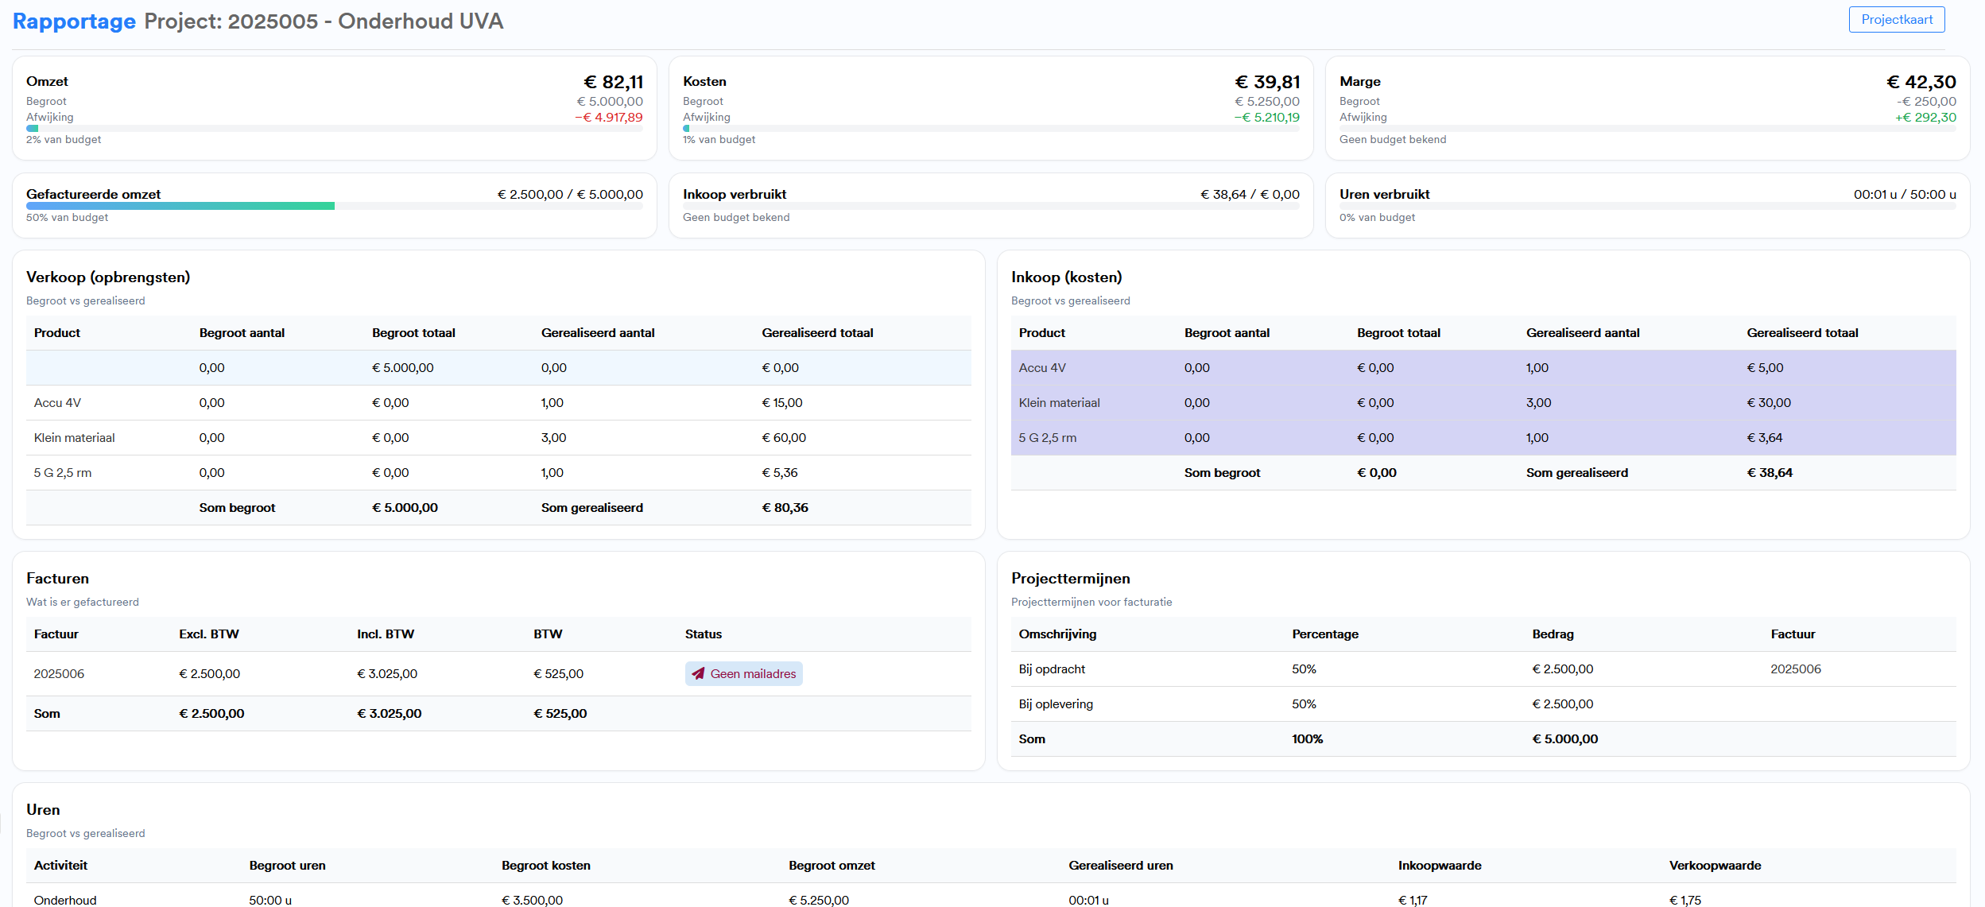This screenshot has width=1985, height=907.
Task: Click the Gefactureerde omzet progress bar
Action: click(334, 206)
